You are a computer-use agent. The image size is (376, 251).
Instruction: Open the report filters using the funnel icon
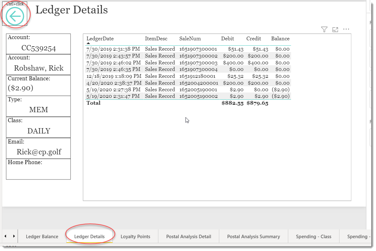(x=324, y=29)
